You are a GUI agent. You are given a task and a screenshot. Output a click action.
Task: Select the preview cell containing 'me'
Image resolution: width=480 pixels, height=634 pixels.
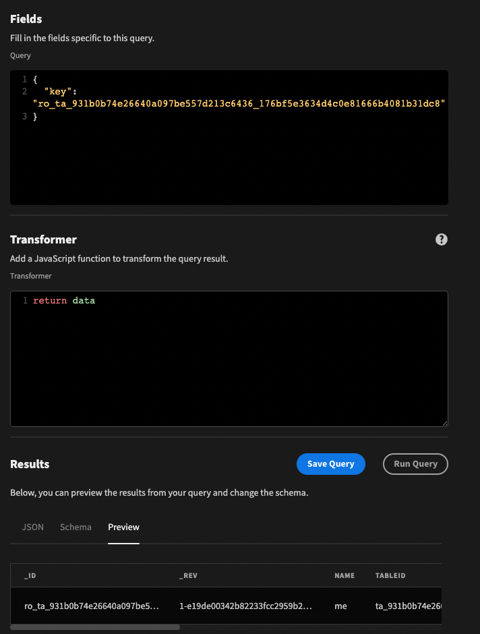click(x=340, y=606)
